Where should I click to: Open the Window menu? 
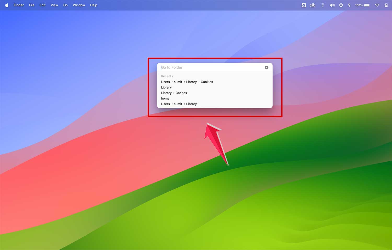pyautogui.click(x=79, y=5)
